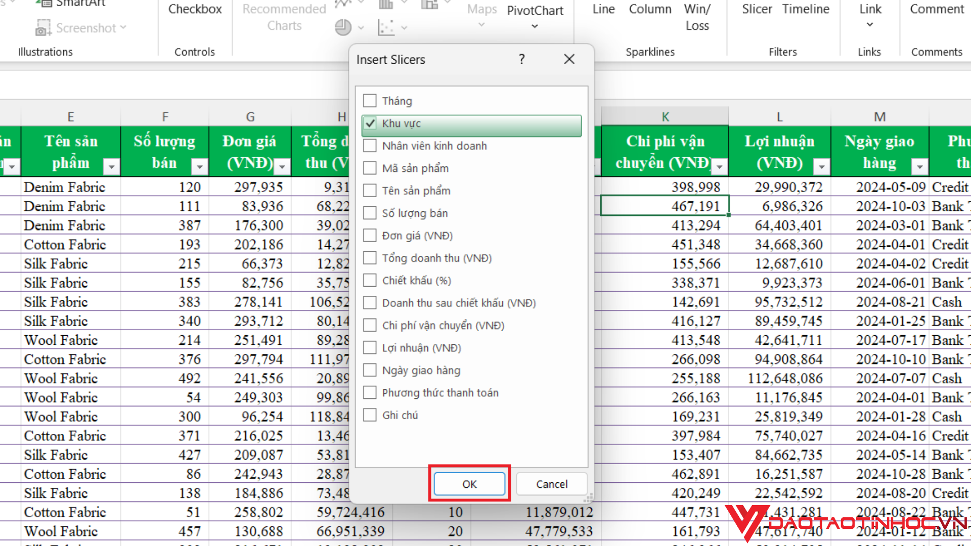
Task: Insert a Checkbox control
Action: point(194,9)
